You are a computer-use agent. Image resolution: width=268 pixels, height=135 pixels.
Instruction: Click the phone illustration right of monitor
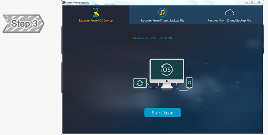point(189,82)
